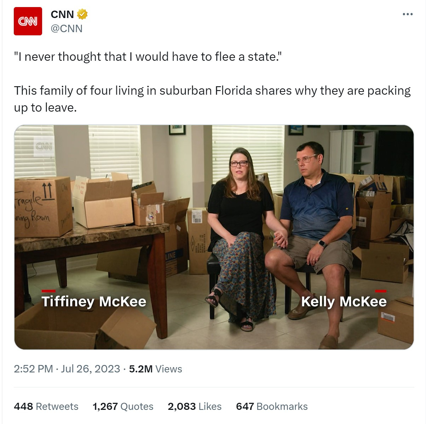Click the 647 Bookmarks count
This screenshot has height=424, width=426.
click(x=272, y=406)
